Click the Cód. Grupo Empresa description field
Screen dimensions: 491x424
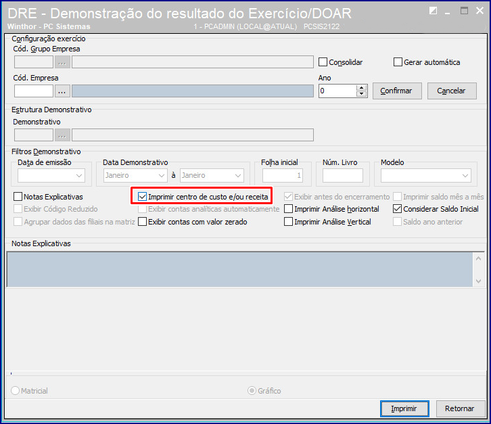tap(193, 62)
